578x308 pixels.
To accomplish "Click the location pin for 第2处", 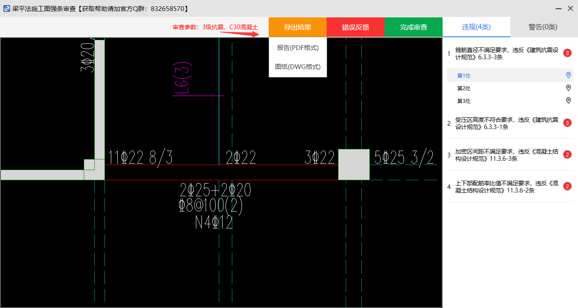I will coord(568,88).
